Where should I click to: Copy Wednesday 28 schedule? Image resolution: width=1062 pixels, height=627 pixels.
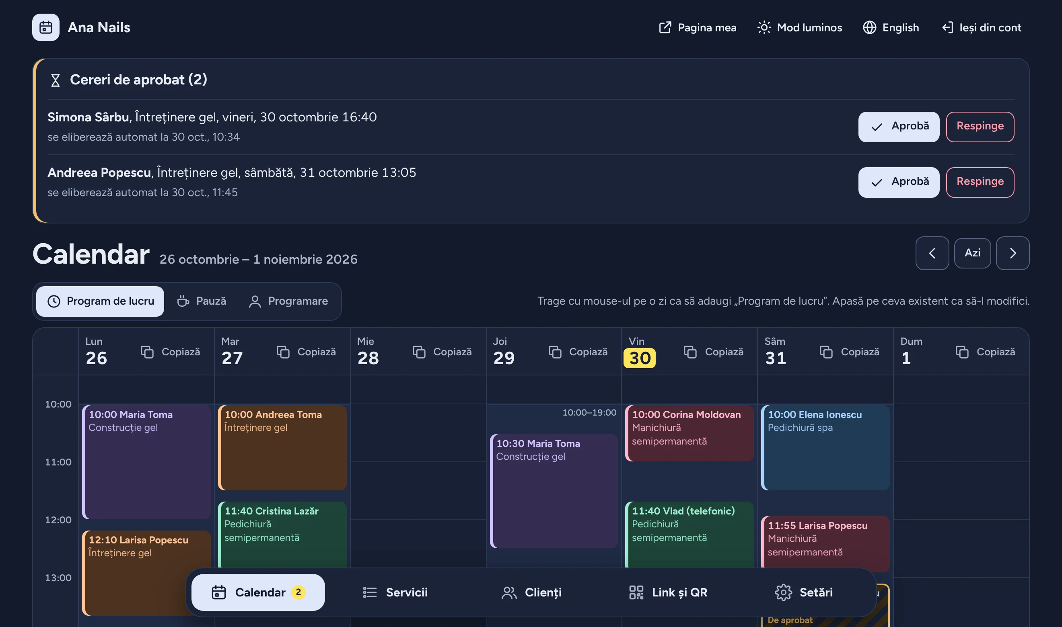(442, 352)
